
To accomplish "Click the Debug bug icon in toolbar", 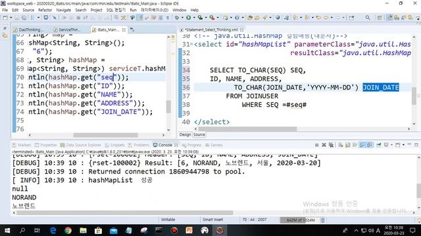I will pos(177,18).
